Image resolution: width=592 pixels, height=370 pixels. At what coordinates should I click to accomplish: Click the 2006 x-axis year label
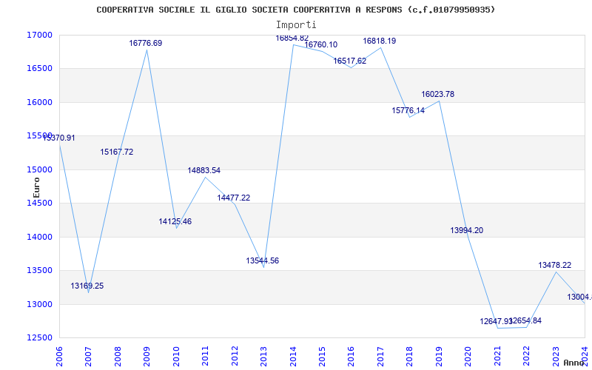click(x=59, y=356)
